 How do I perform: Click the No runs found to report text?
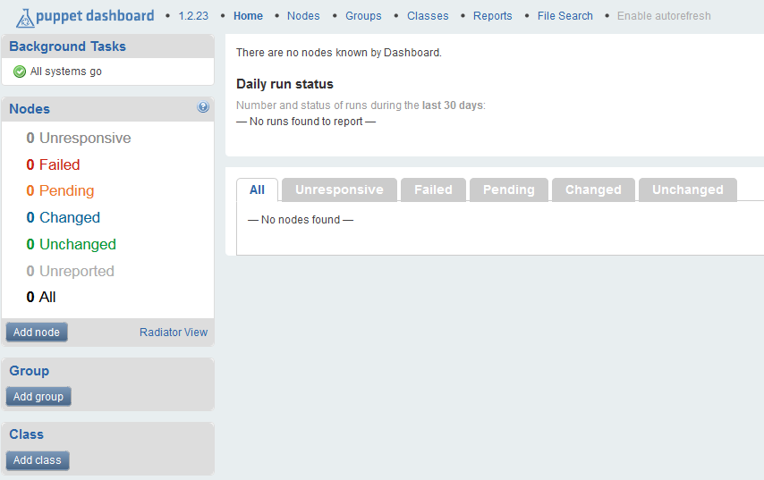coord(306,122)
